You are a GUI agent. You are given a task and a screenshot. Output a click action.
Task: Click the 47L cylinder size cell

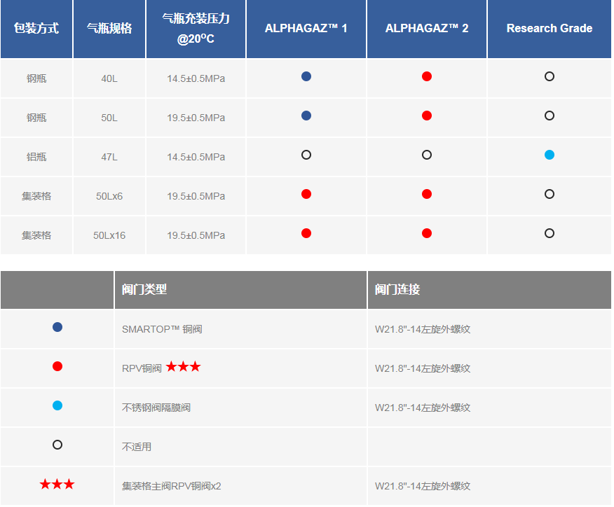click(109, 157)
